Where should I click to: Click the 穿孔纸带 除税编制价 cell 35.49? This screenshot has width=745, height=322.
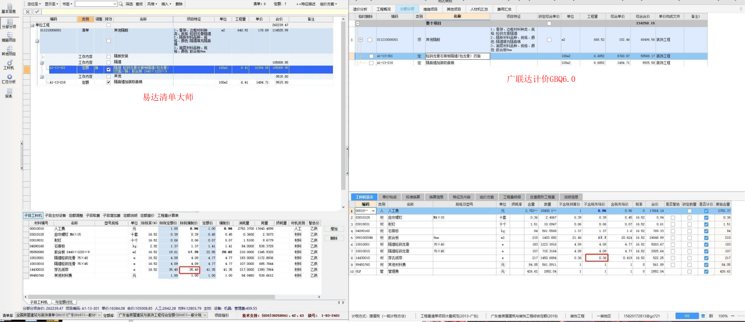click(189, 270)
